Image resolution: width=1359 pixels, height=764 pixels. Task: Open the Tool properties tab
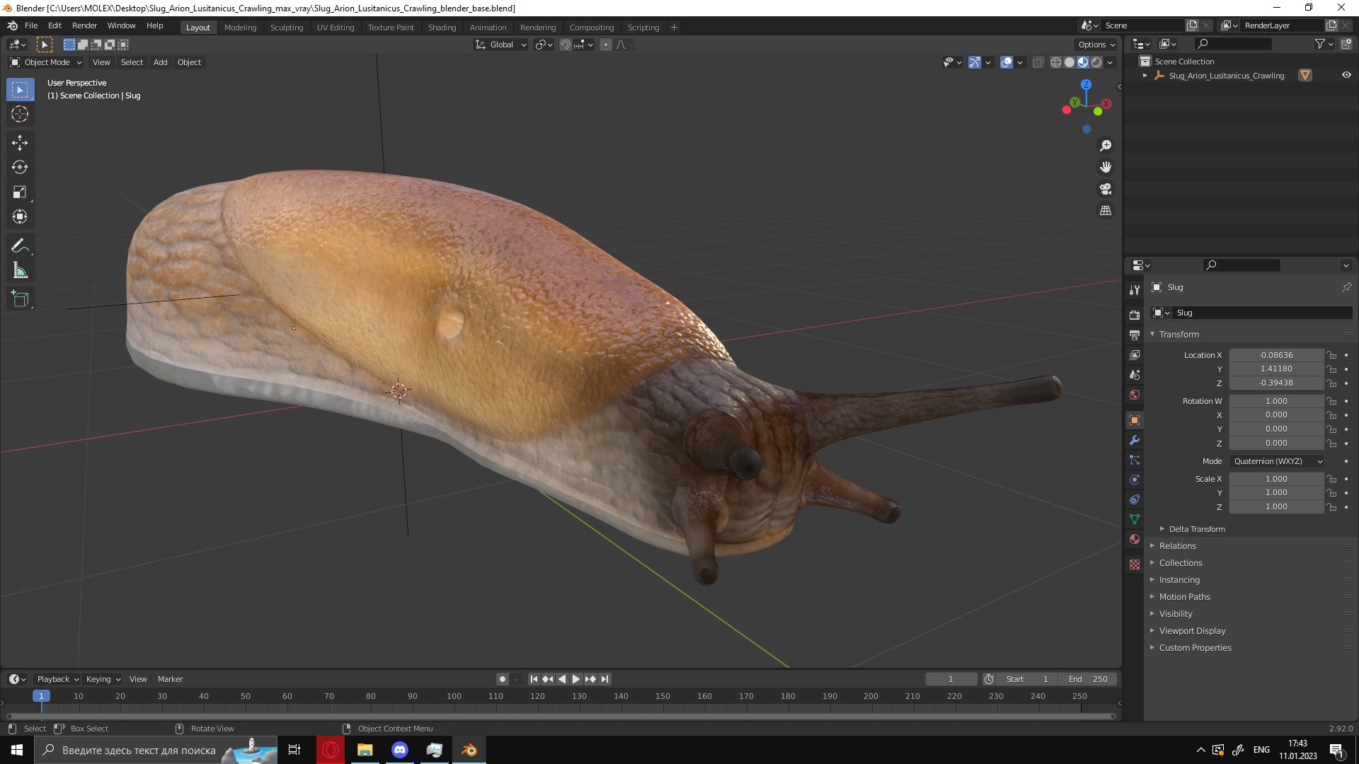(x=1135, y=290)
